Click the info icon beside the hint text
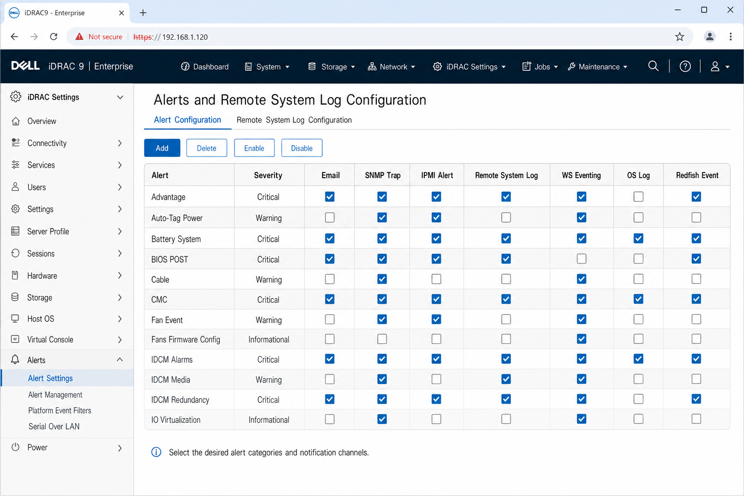Image resolution: width=744 pixels, height=496 pixels. pyautogui.click(x=156, y=452)
